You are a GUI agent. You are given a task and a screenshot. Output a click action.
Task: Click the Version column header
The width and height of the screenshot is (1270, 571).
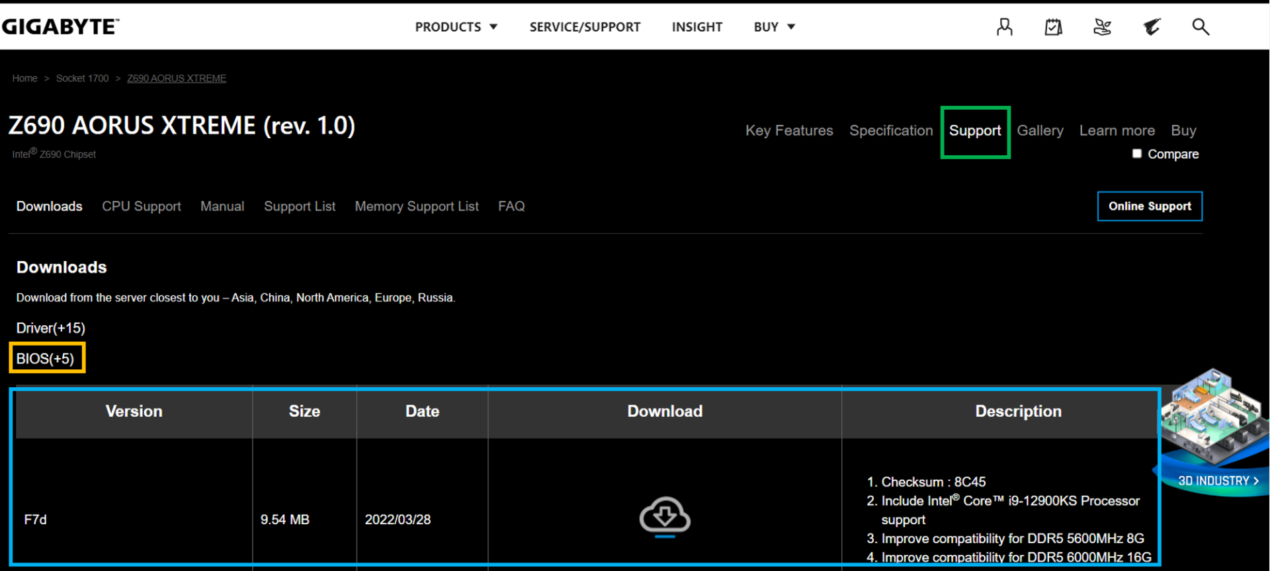134,411
